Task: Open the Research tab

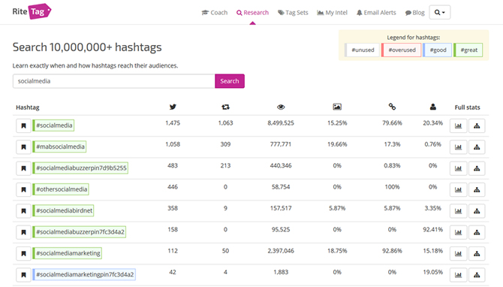Action: tap(252, 13)
